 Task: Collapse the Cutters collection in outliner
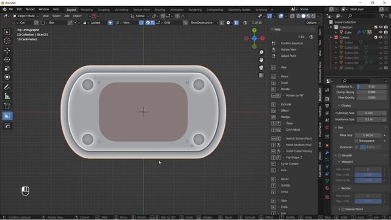click(331, 37)
